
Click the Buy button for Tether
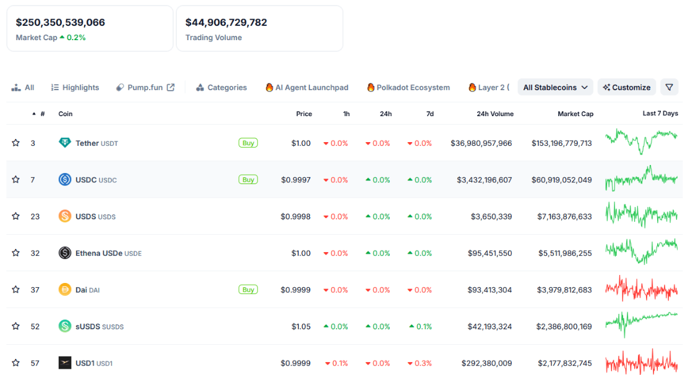tap(248, 143)
